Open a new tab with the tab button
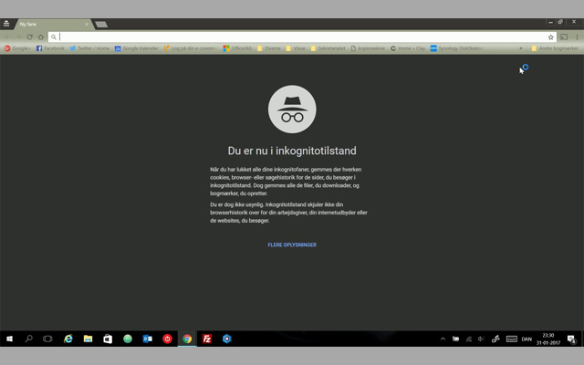The height and width of the screenshot is (365, 584). pyautogui.click(x=101, y=24)
